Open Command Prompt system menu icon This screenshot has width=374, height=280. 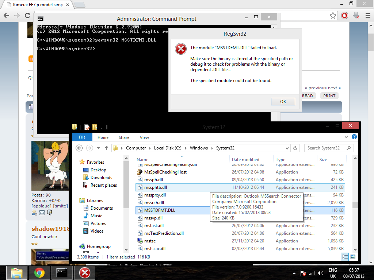pyautogui.click(x=41, y=19)
